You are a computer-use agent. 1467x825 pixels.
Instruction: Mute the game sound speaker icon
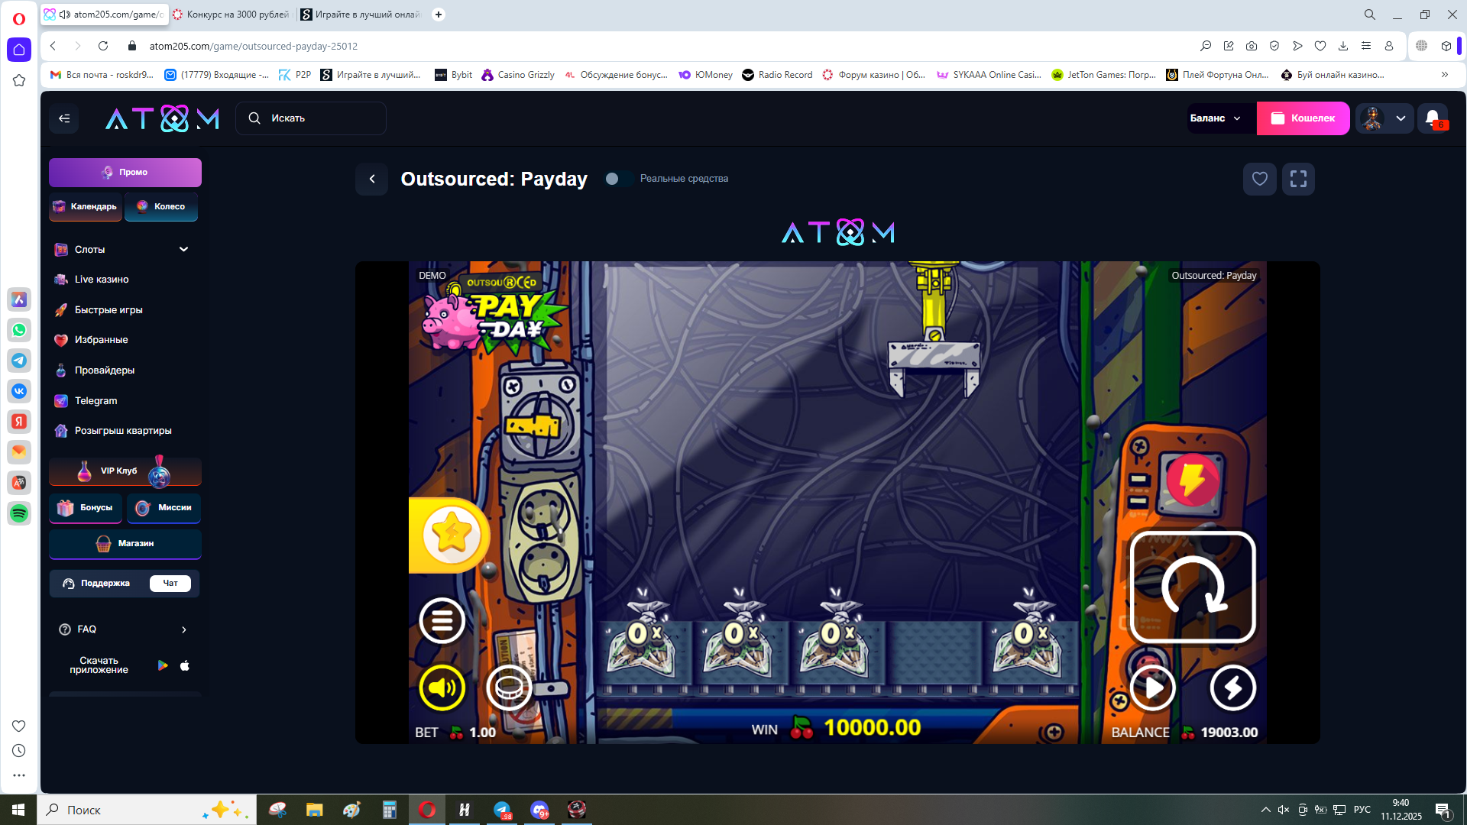click(x=442, y=687)
